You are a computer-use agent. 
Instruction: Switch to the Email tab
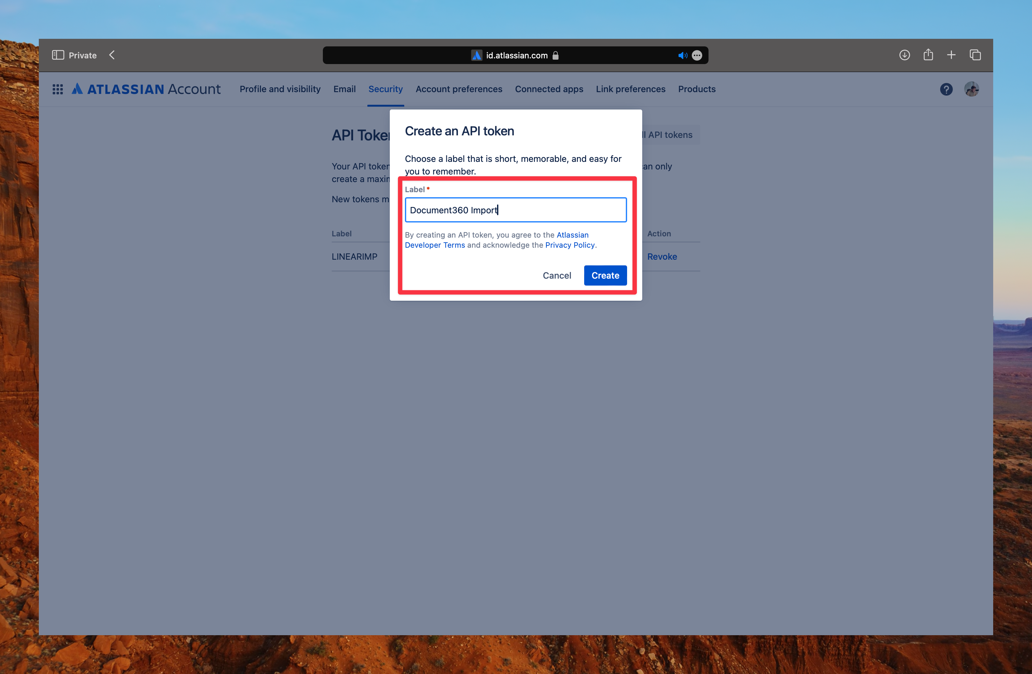tap(344, 89)
